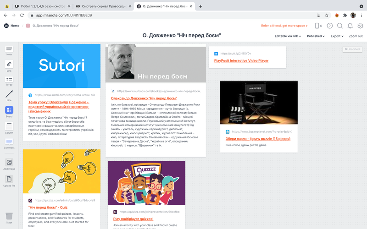Click the fire extension icon

337,15
